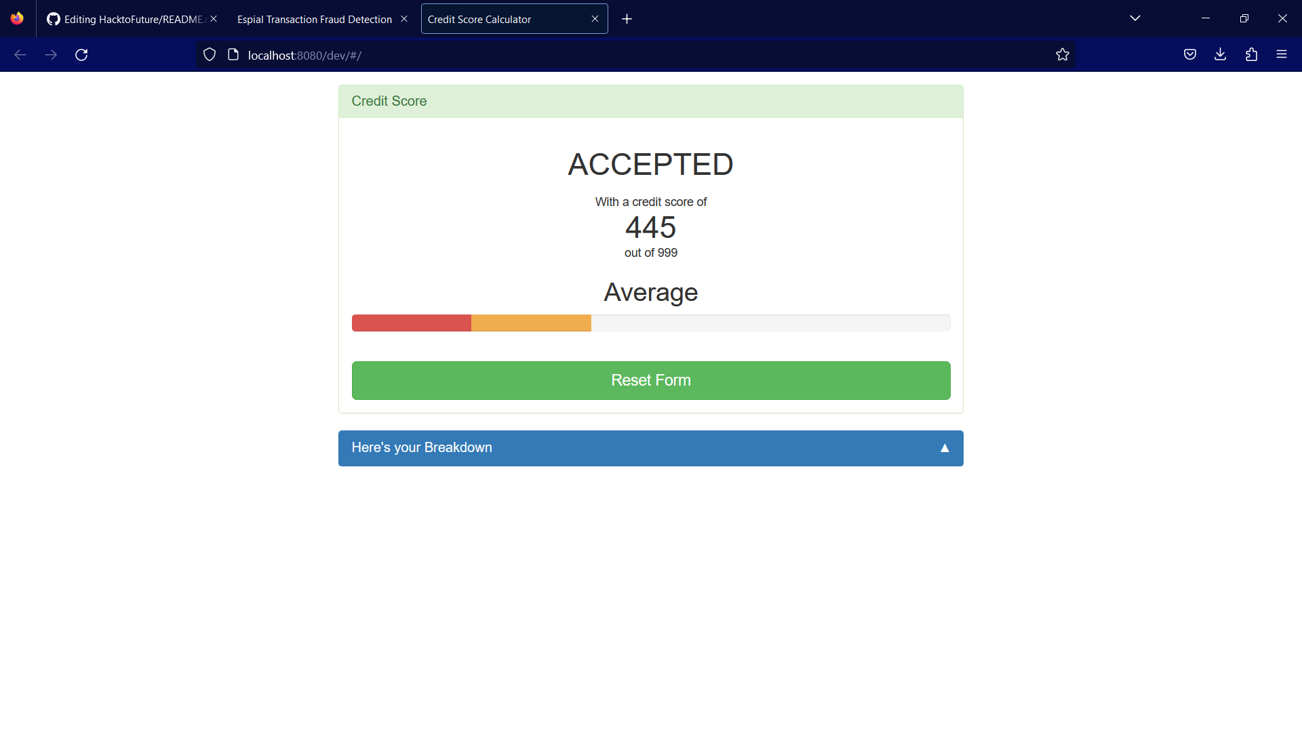Open the extensions icon in toolbar

[1252, 54]
